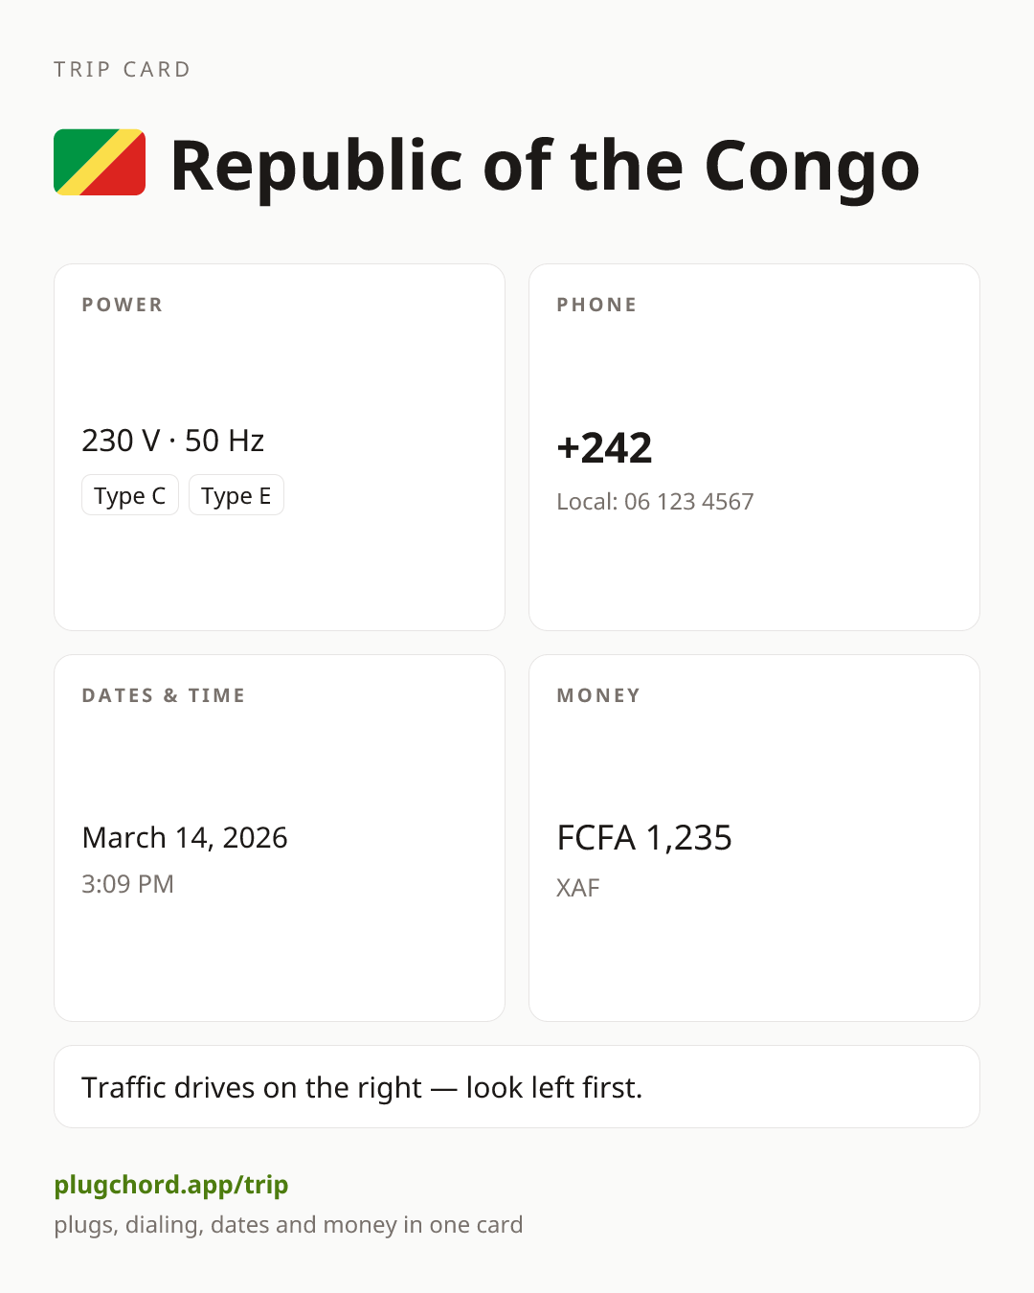Click the Republic of the Congo title
This screenshot has width=1034, height=1293.
[x=545, y=166]
